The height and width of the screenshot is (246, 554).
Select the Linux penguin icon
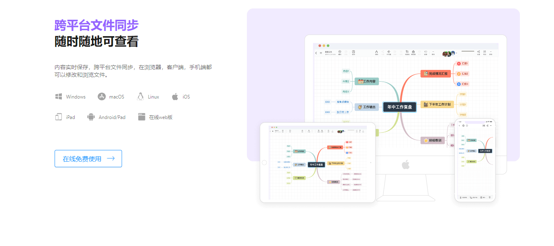click(x=140, y=96)
